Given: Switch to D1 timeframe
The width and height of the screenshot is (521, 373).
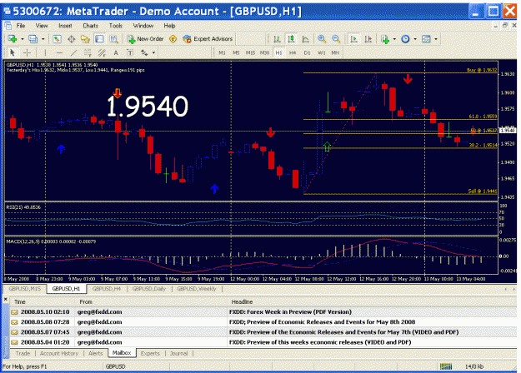Looking at the screenshot, I should click(x=307, y=52).
